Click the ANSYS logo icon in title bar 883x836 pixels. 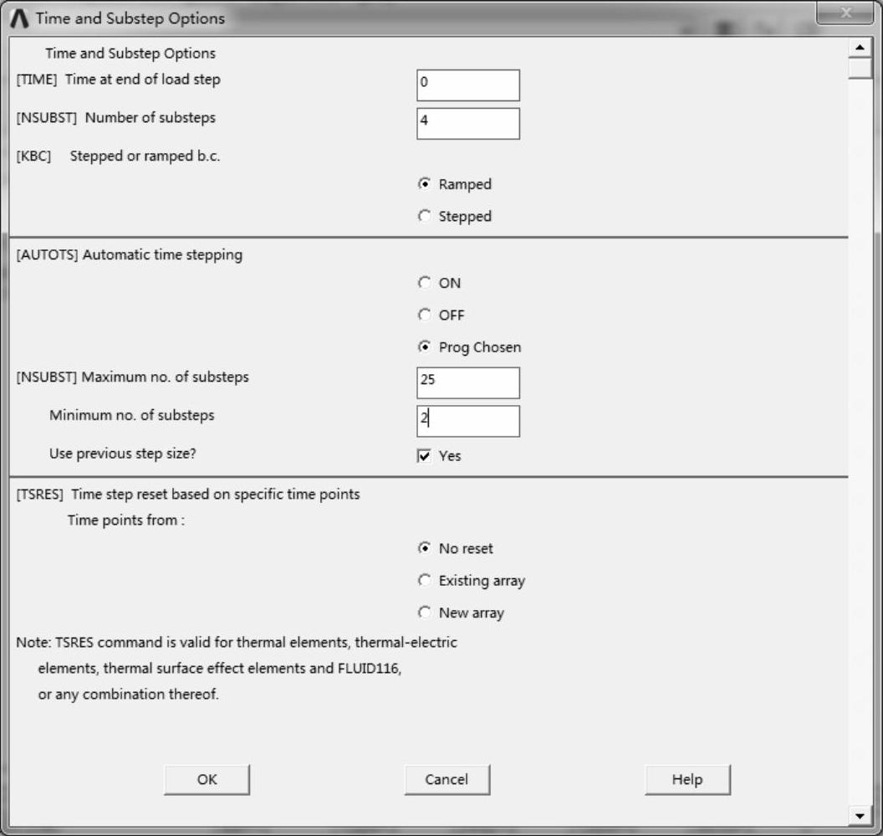tap(19, 18)
